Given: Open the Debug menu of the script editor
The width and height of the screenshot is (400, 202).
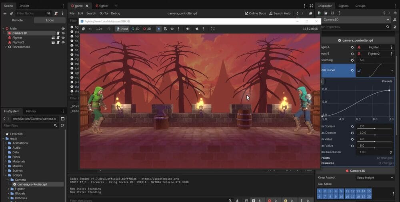Looking at the screenshot, I should pos(116,13).
